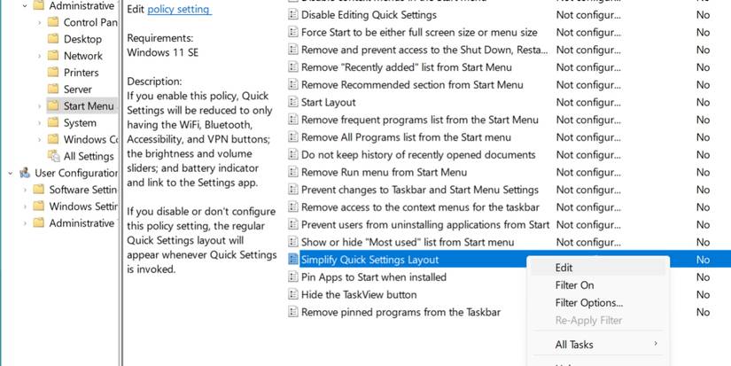
Task: Choose Edit from the context menu
Action: [x=564, y=268]
